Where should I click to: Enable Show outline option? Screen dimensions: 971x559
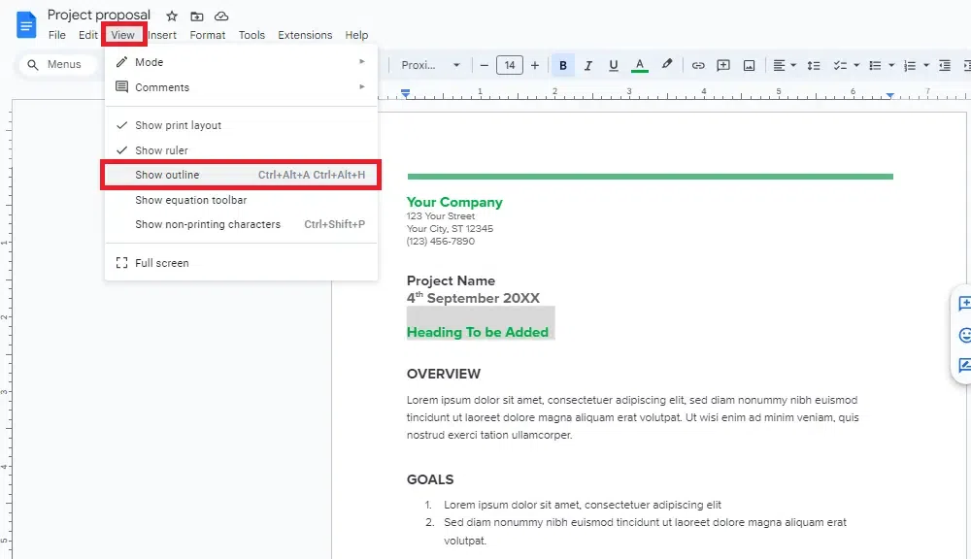click(x=241, y=175)
